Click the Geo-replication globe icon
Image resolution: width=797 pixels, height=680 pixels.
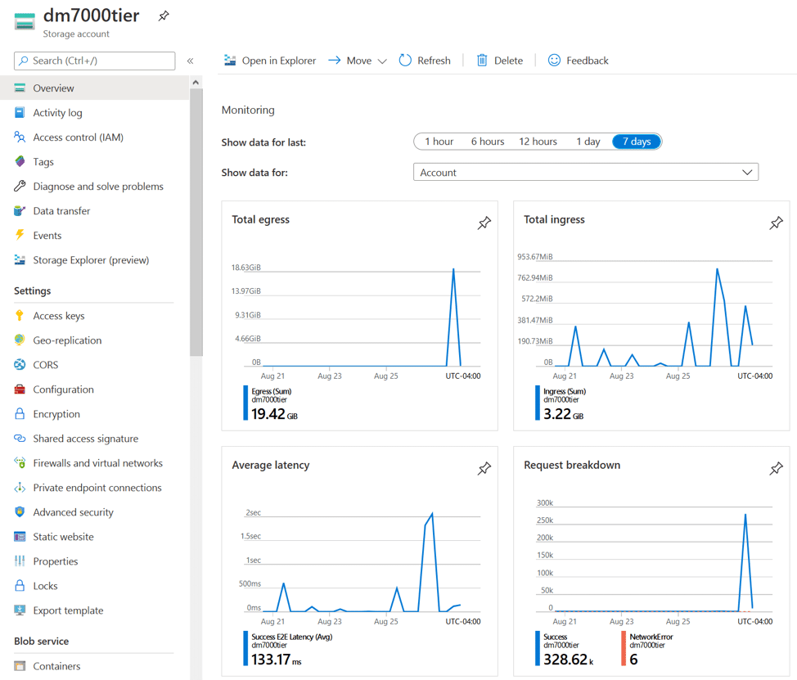pyautogui.click(x=20, y=340)
